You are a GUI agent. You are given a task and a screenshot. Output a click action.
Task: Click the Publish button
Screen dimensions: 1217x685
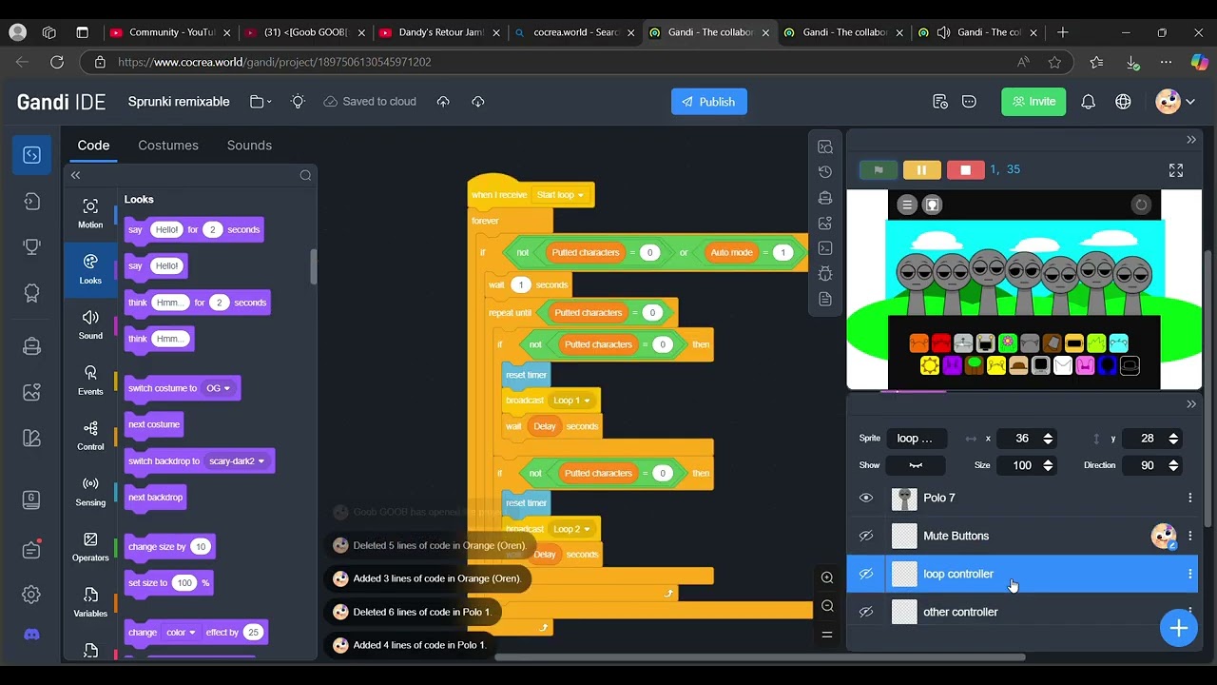(709, 102)
